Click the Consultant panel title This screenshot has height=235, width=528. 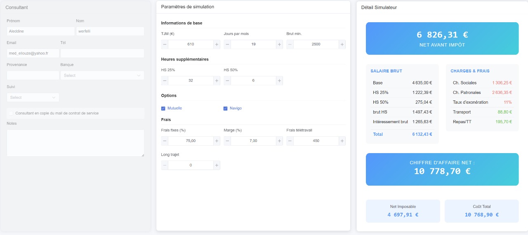16,7
